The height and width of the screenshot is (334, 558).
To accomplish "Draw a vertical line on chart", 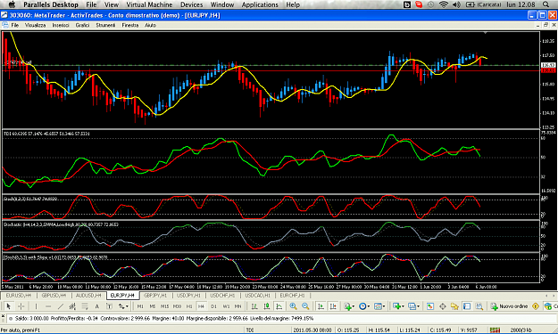I will [36, 306].
